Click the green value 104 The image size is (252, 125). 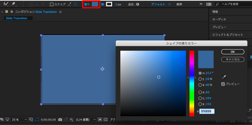[x=208, y=98]
